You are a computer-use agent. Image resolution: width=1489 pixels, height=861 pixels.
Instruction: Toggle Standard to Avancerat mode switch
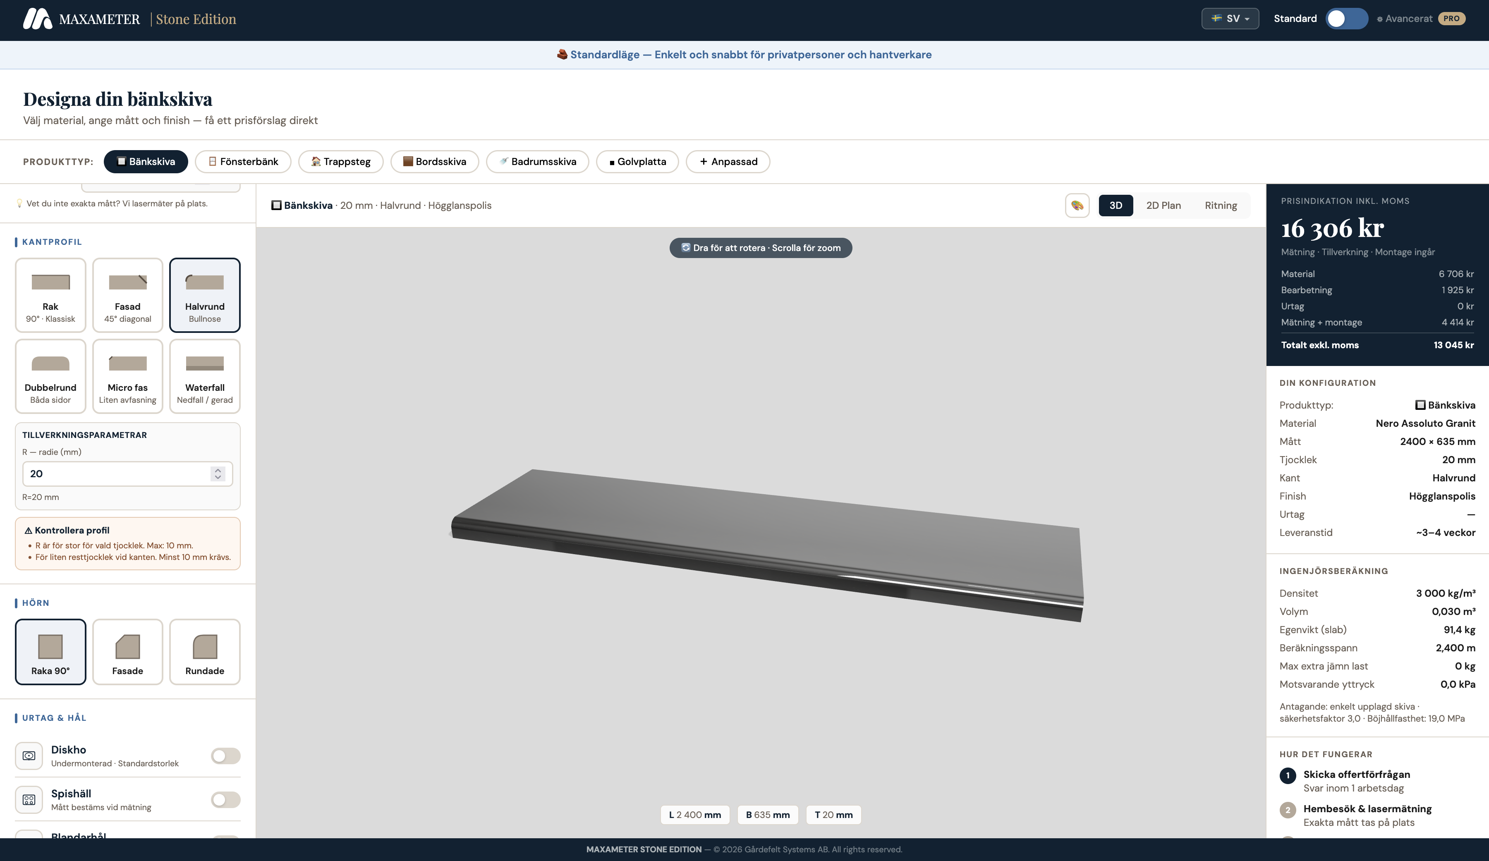(1346, 18)
